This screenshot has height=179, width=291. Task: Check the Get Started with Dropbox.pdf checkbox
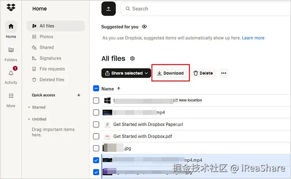pos(96,136)
